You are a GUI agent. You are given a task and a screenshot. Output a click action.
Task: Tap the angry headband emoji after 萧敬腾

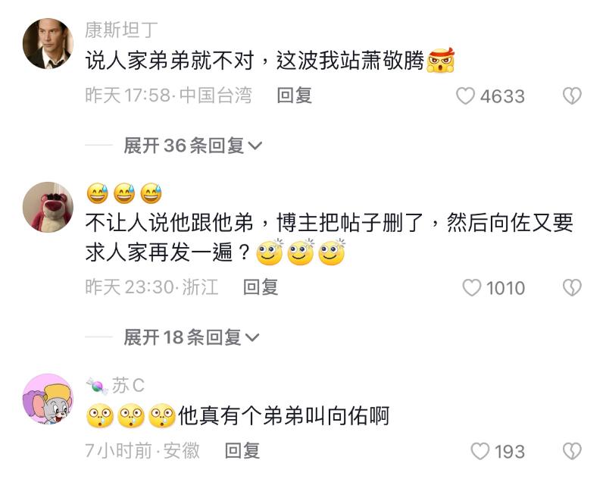pos(441,61)
